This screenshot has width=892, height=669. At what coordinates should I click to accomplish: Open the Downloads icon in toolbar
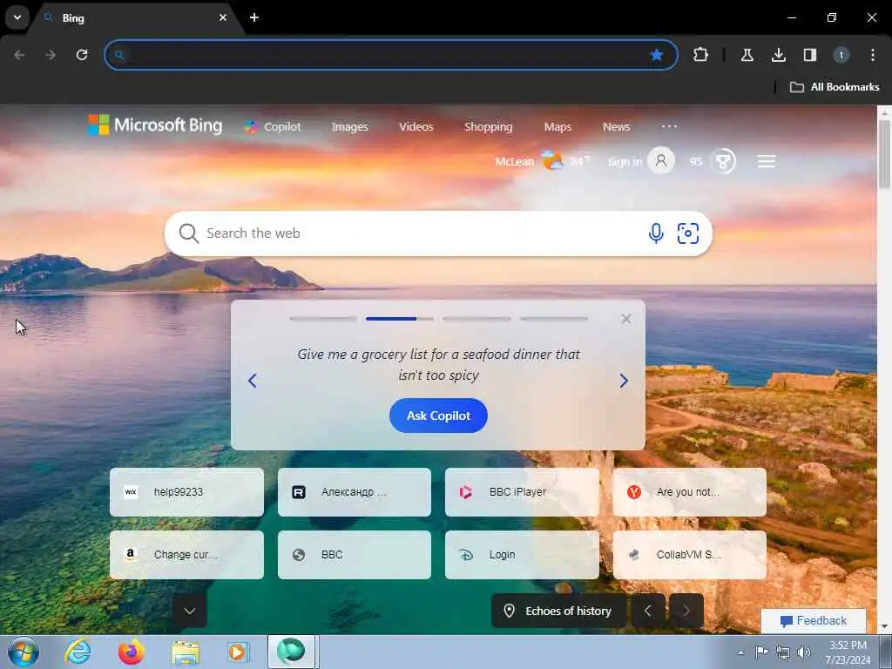coord(778,55)
